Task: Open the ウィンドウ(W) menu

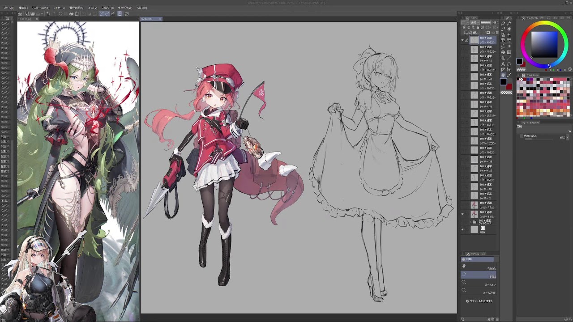Action: [125, 8]
